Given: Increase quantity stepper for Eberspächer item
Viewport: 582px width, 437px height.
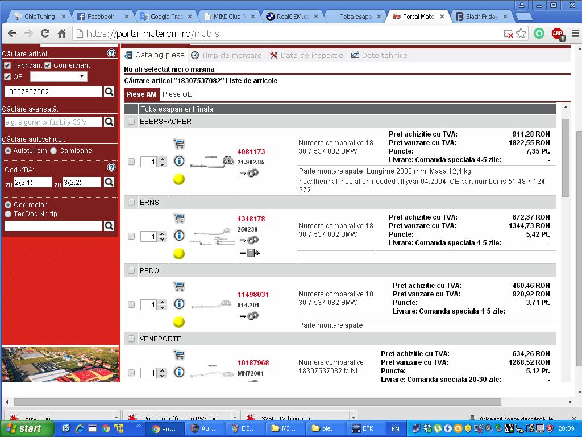Looking at the screenshot, I should (x=162, y=159).
